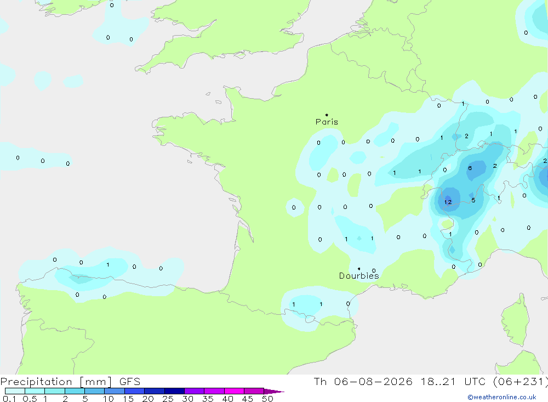
Task: Click the '18..21 UTC' time text
Action: 453,381
